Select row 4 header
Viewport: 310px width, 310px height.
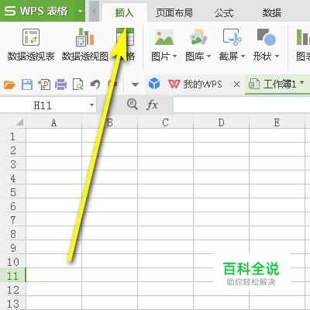pyautogui.click(x=12, y=178)
